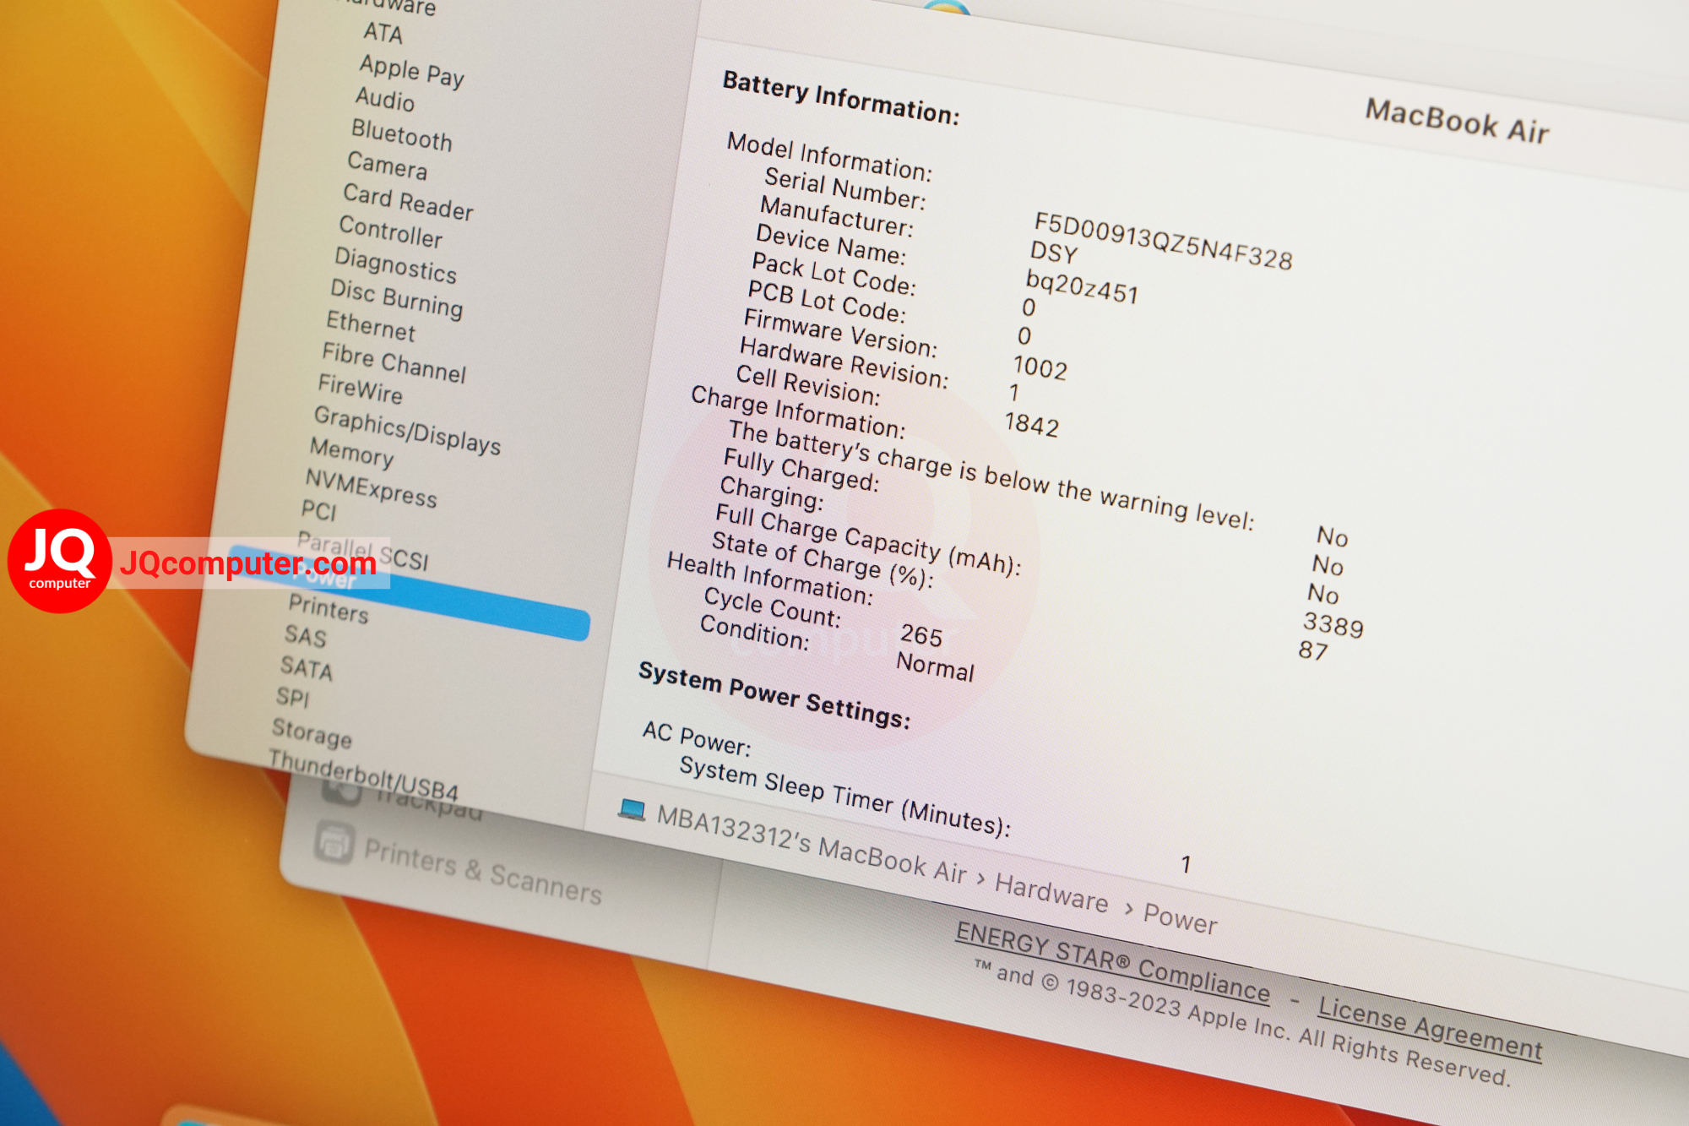
Task: Open the License Agreement link
Action: click(1431, 1028)
